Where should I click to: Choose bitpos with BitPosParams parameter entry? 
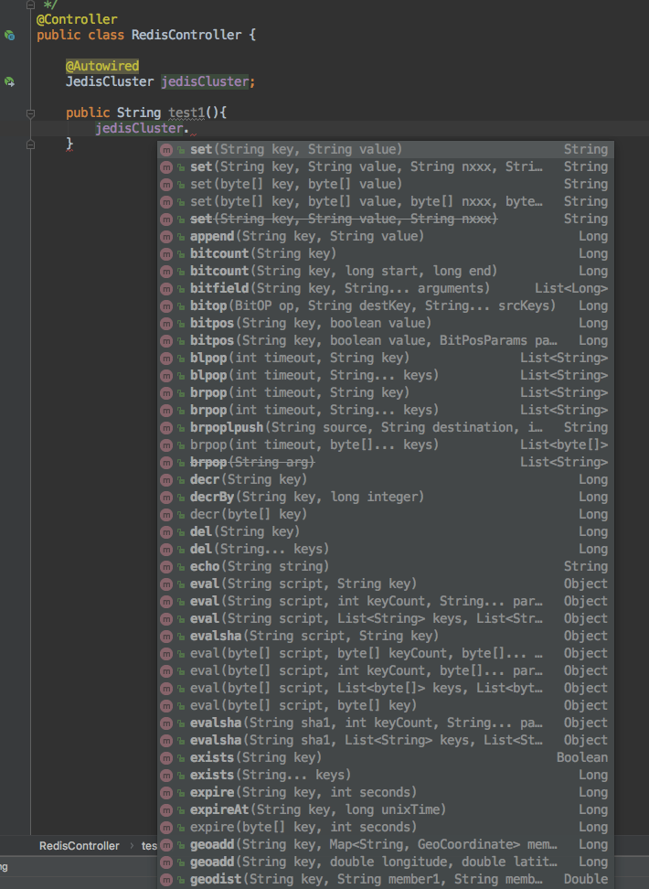pos(386,341)
